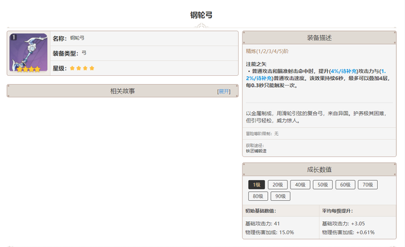Click the blue 4%/待补充 attack value link
405x247 pixels.
point(344,71)
